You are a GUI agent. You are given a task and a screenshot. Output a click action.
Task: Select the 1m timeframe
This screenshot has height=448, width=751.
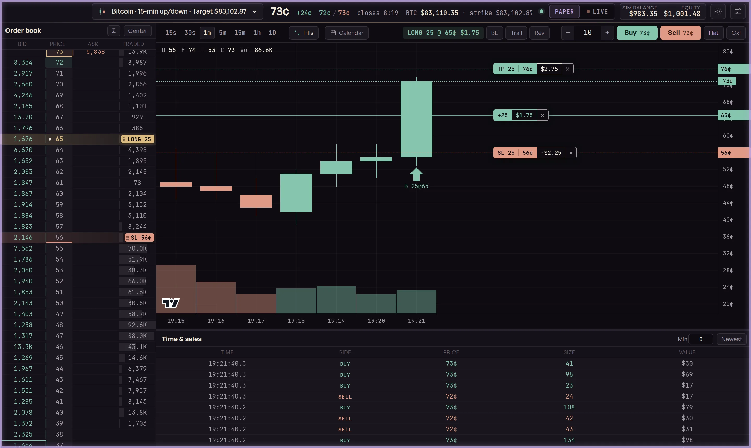[x=207, y=33]
